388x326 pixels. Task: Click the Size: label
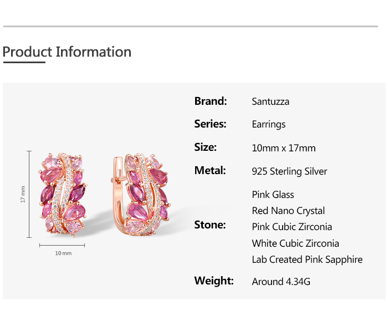[205, 147]
